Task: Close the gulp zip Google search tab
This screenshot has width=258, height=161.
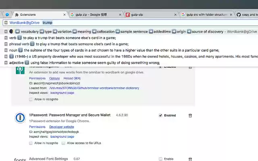Action: [120, 14]
